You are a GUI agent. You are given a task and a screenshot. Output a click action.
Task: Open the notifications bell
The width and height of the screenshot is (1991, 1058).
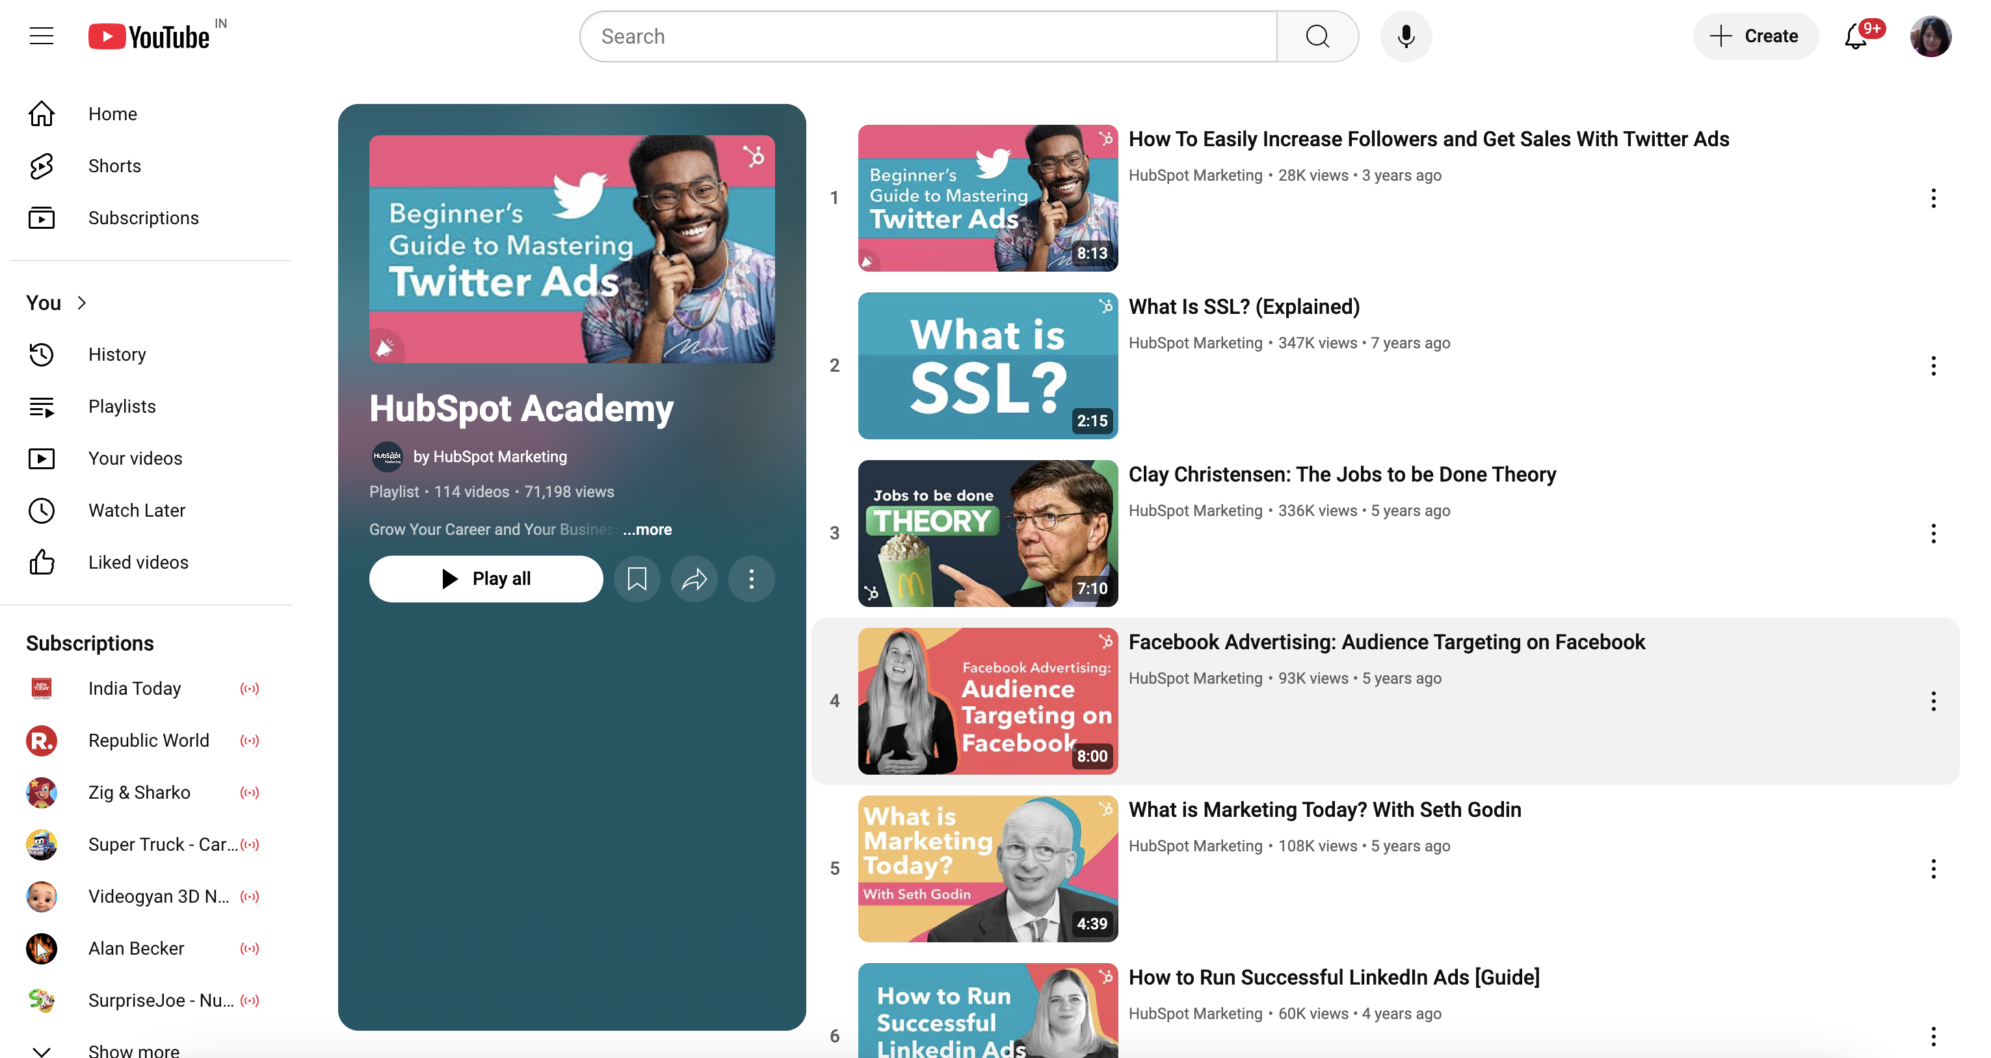(1856, 36)
